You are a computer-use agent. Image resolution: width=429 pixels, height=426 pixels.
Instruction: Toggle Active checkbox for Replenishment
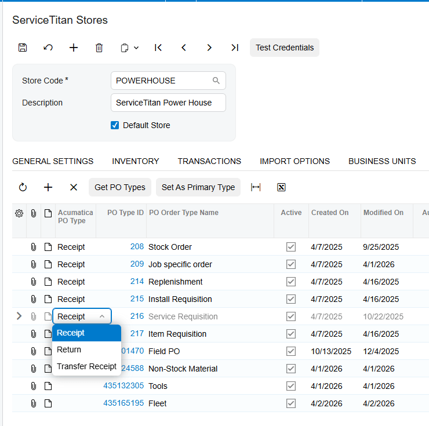point(291,282)
